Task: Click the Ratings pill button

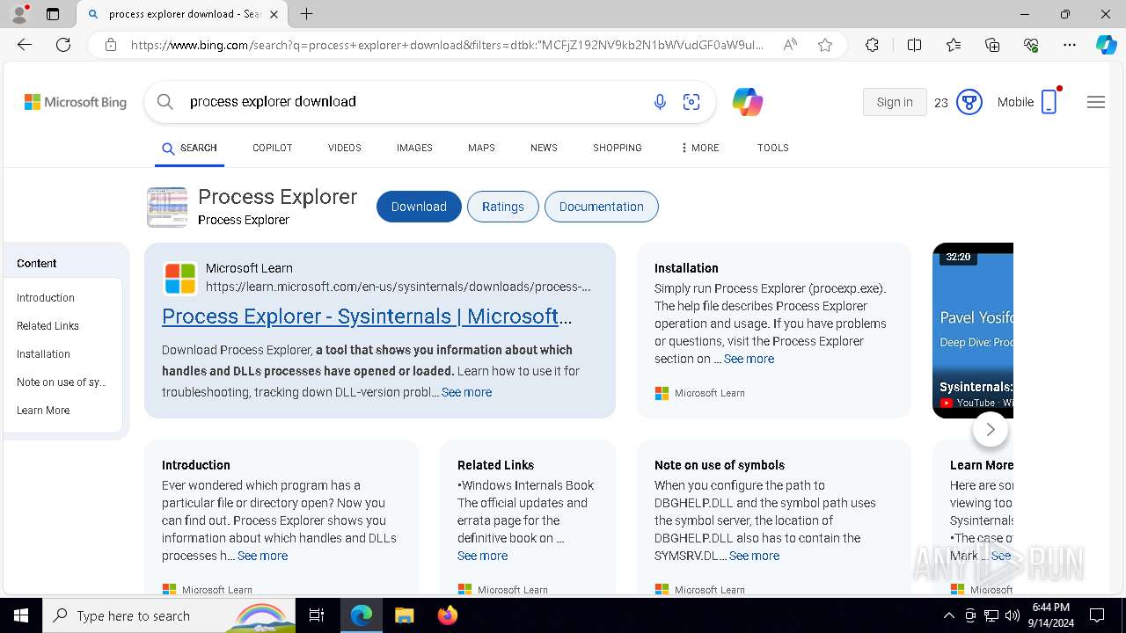Action: (x=503, y=207)
